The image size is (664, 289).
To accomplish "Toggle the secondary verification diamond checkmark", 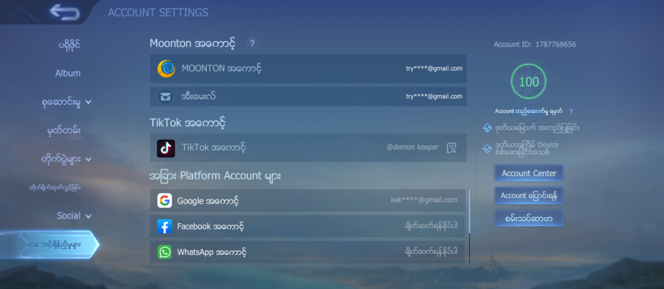I will pos(487,128).
